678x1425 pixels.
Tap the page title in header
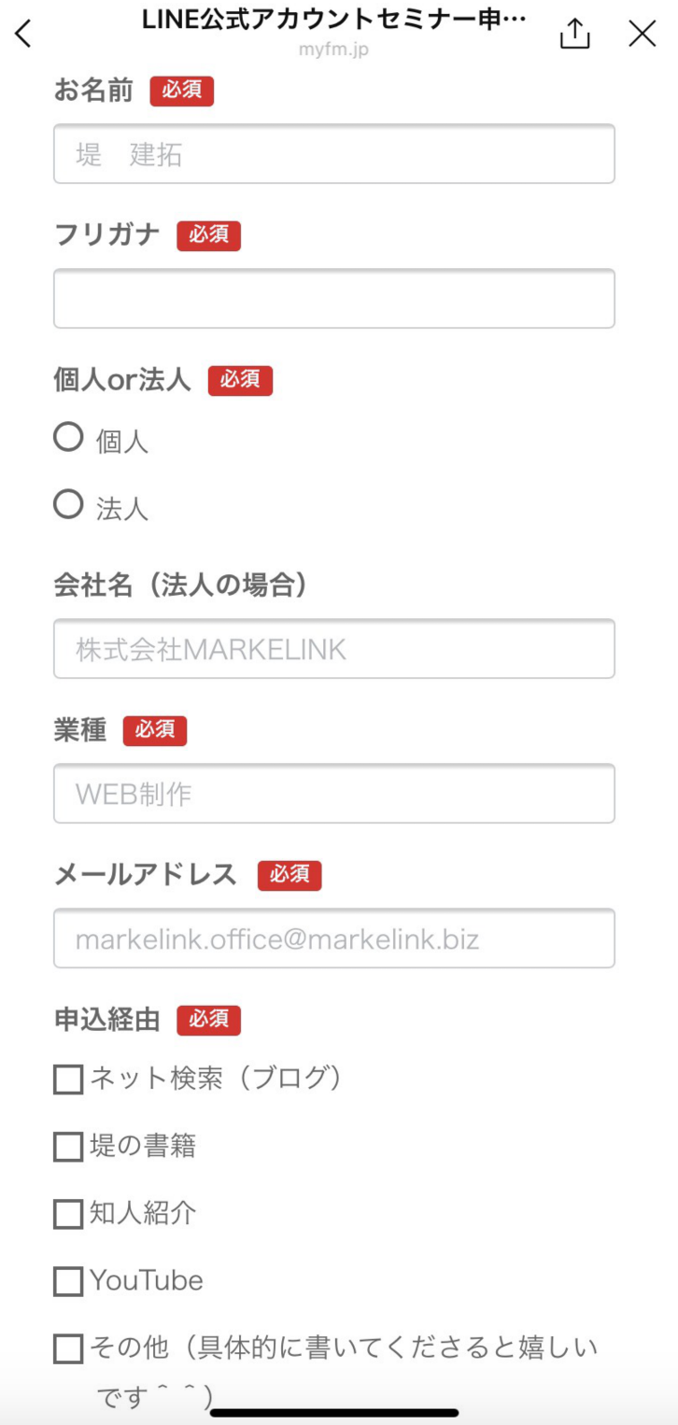(x=333, y=20)
